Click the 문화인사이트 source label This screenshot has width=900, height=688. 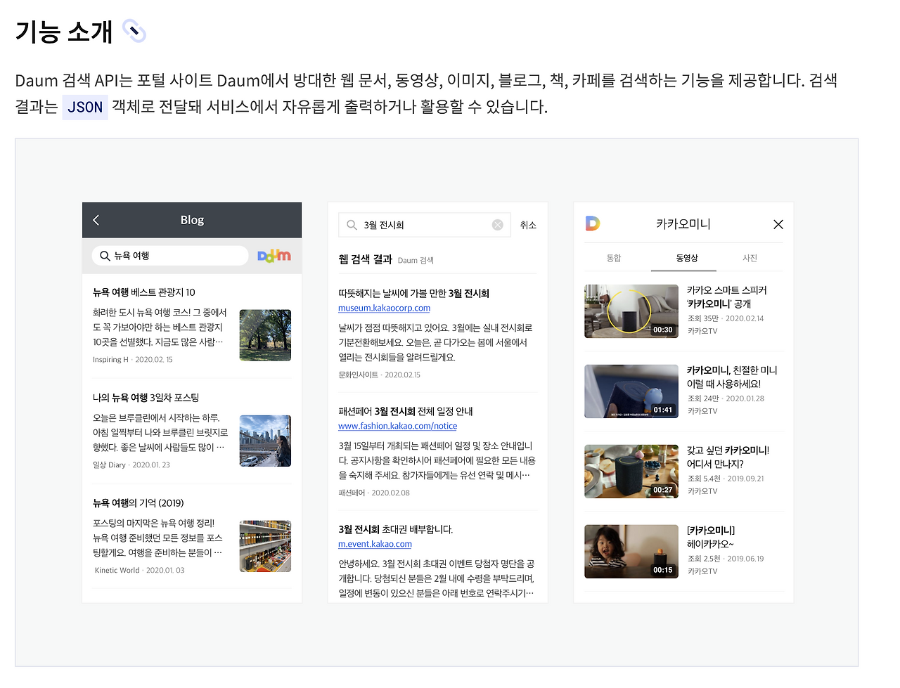pos(358,375)
